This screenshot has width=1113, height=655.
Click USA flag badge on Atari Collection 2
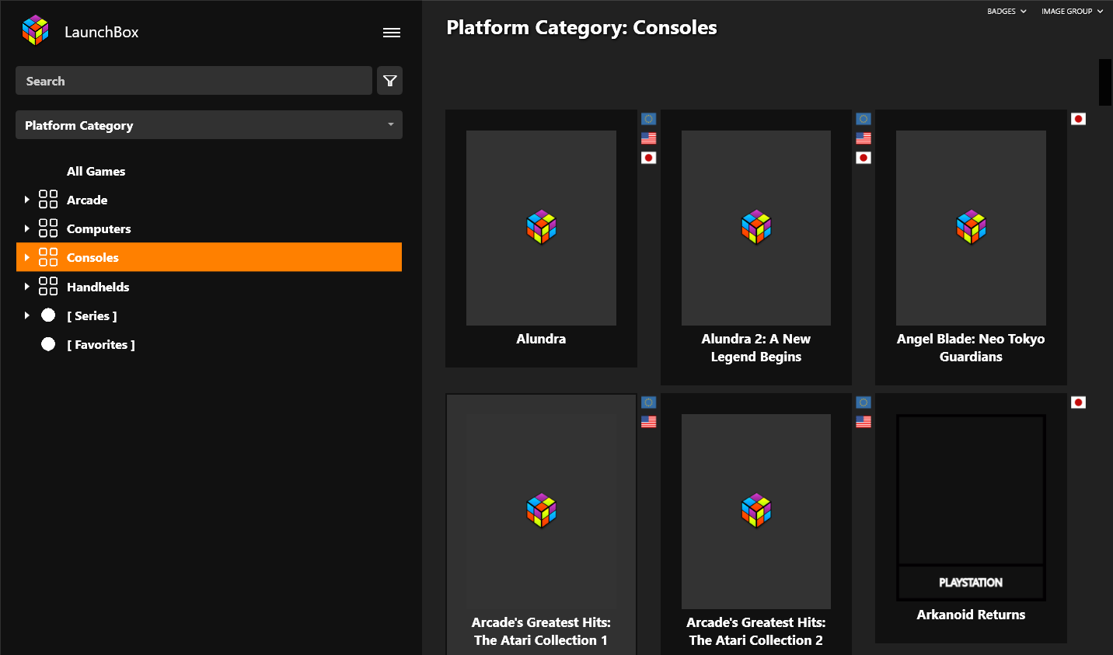pos(864,422)
